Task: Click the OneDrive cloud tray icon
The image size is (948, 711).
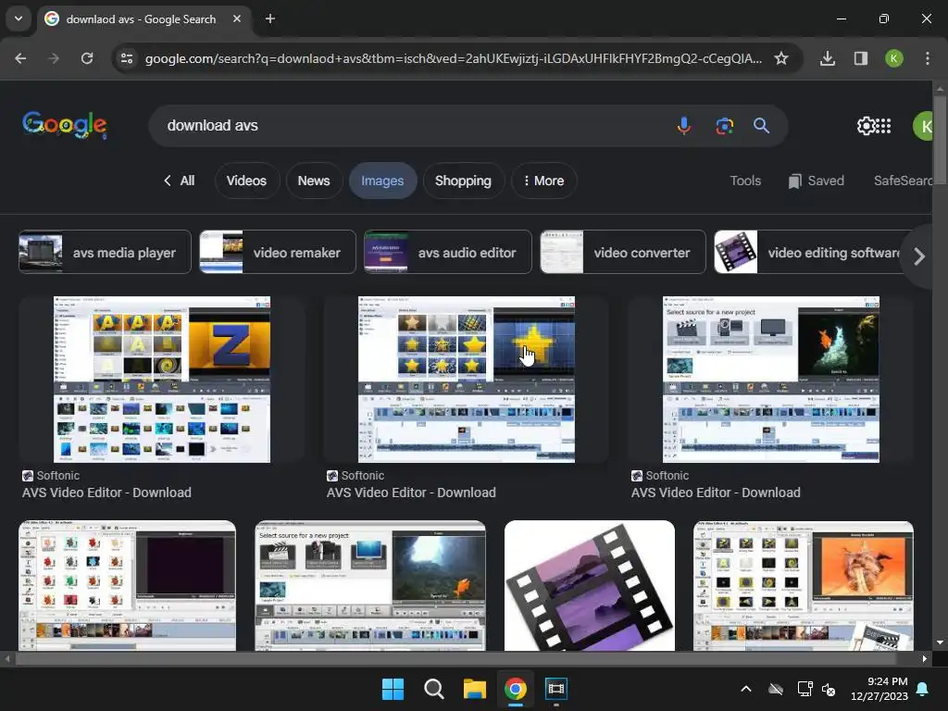Action: [x=776, y=689]
